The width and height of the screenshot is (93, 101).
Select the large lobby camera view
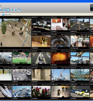15,33
